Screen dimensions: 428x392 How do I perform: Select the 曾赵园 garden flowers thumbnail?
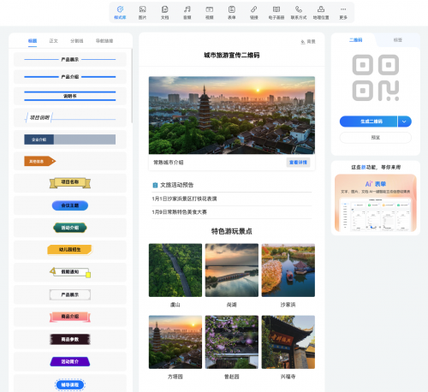(232, 342)
